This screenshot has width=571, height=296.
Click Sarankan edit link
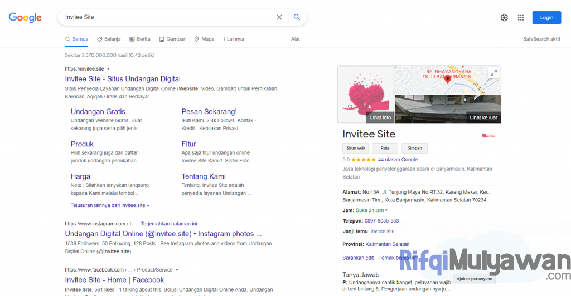358,258
